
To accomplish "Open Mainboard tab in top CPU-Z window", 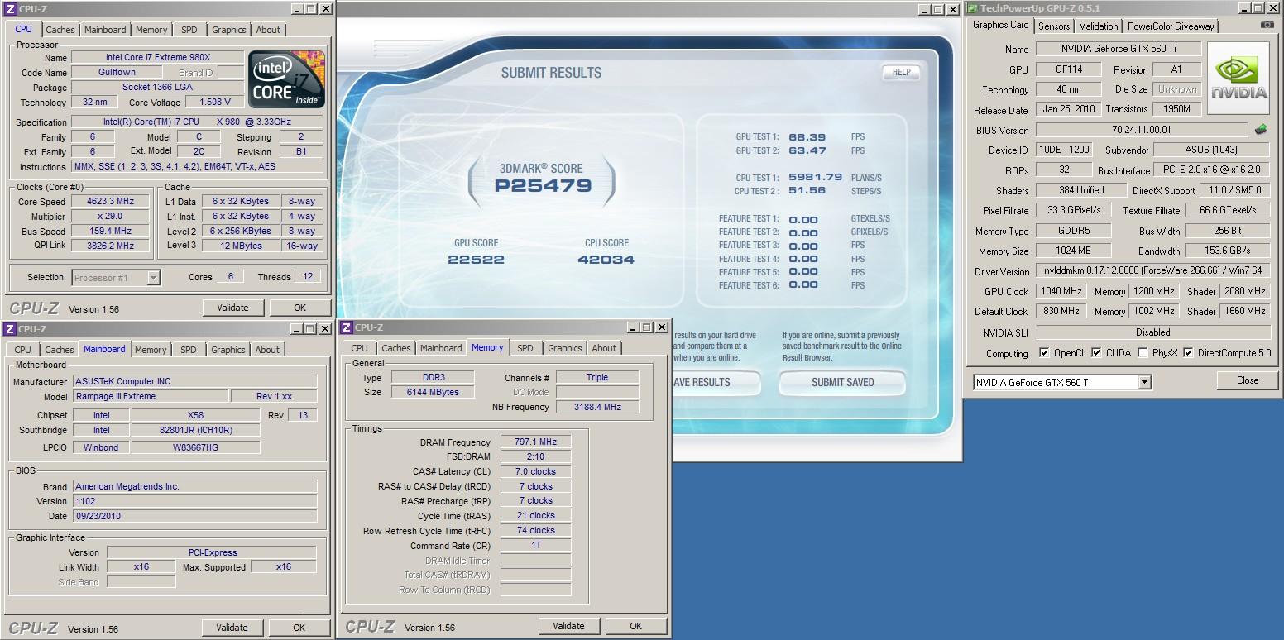I will [106, 30].
